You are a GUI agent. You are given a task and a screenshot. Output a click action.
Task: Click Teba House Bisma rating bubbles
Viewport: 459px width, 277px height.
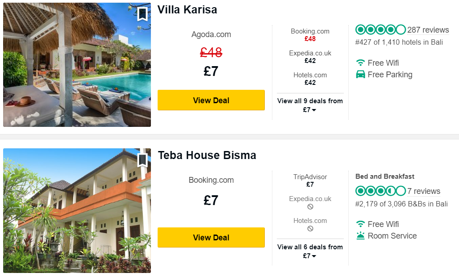pos(380,191)
